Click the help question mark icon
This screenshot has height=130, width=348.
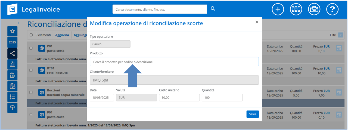point(332,9)
